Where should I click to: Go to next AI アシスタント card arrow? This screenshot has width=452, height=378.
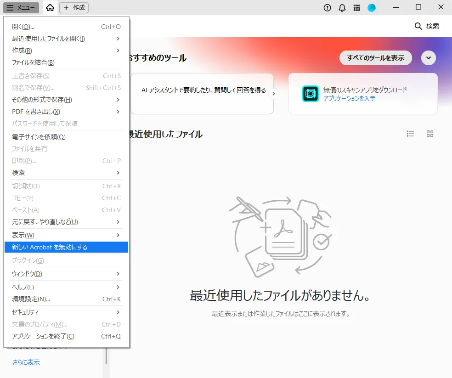coord(274,94)
